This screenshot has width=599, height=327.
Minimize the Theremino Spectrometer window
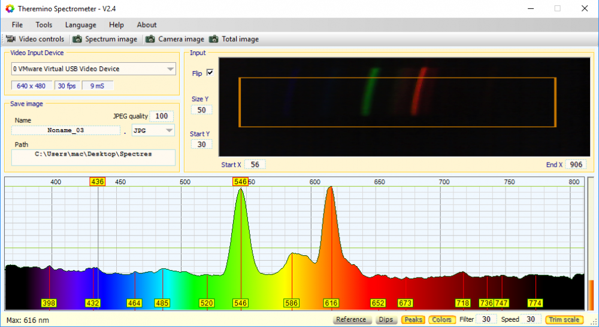point(531,8)
